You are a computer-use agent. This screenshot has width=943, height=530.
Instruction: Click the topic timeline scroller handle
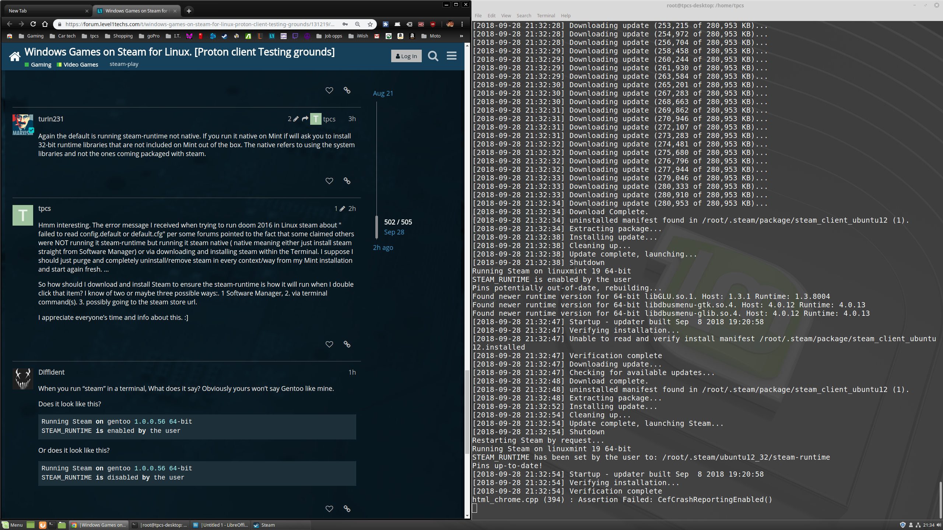[x=376, y=227]
